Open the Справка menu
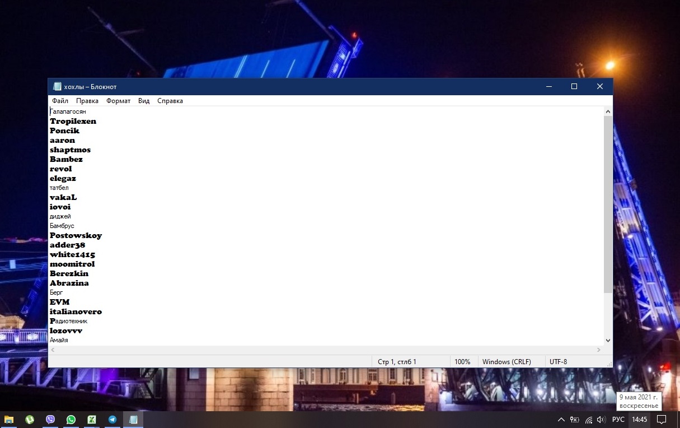Image resolution: width=680 pixels, height=428 pixels. [170, 101]
